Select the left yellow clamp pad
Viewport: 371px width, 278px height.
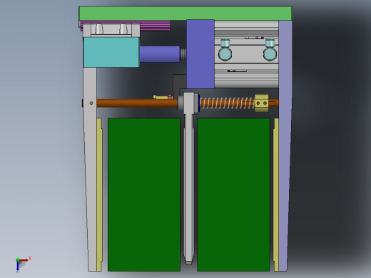click(x=99, y=195)
